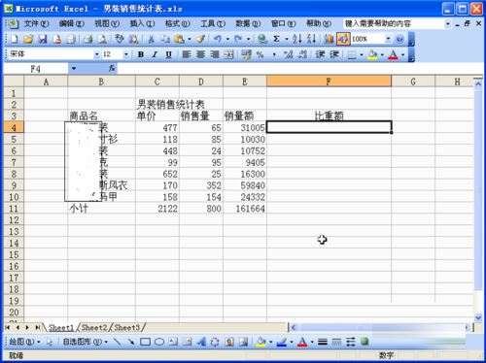Open the Format menu
Screen dimensions: 486x363
tap(177, 23)
